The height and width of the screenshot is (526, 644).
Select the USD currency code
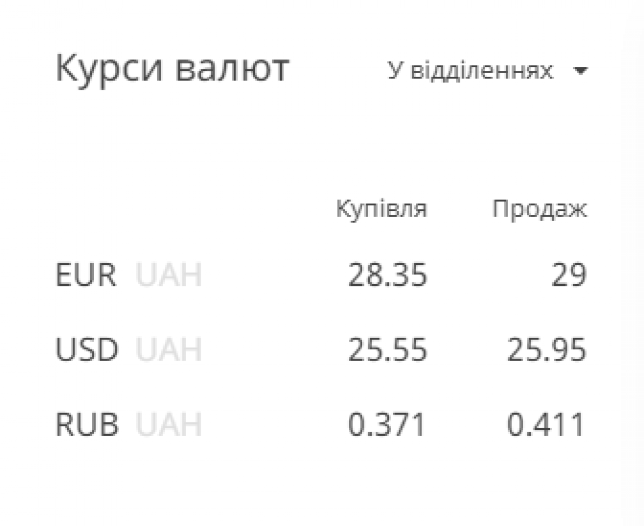[x=86, y=350]
